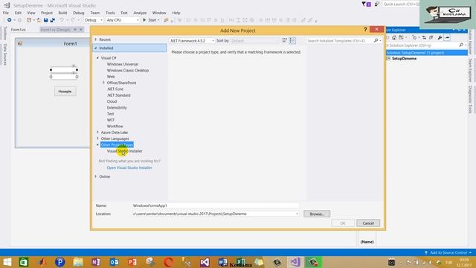476x268 pixels.
Task: Click Solution Explorer search magnifier icon
Action: (x=461, y=45)
